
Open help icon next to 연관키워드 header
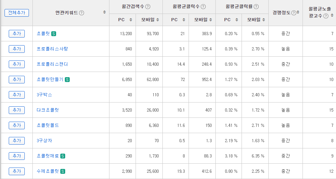click(82, 13)
